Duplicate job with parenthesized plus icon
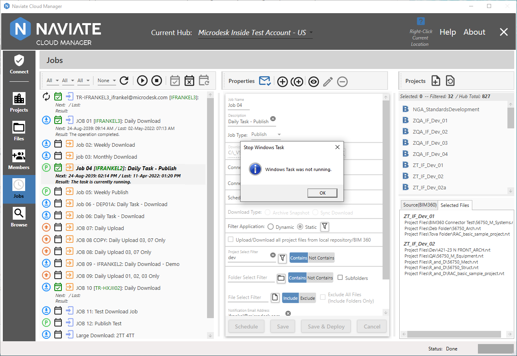 coord(297,82)
